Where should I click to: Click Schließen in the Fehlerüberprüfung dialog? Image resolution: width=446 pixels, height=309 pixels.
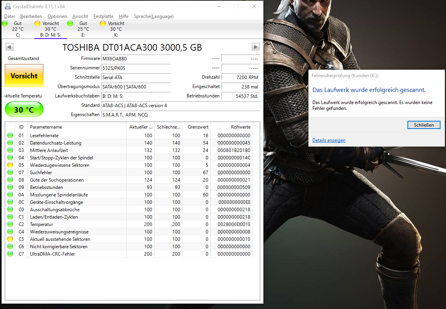click(424, 125)
